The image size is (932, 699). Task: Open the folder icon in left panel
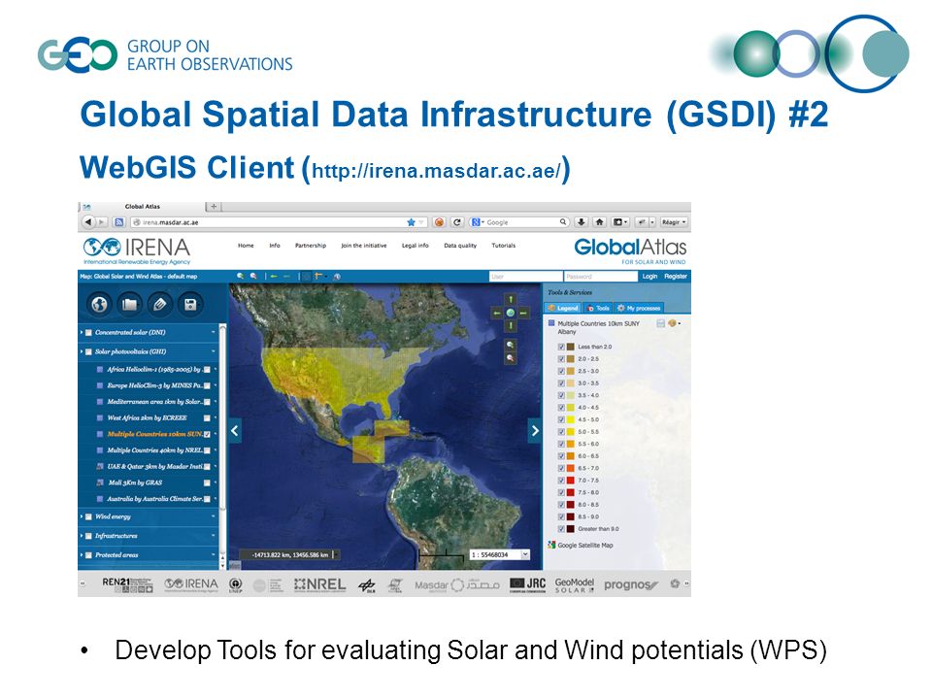pyautogui.click(x=129, y=305)
